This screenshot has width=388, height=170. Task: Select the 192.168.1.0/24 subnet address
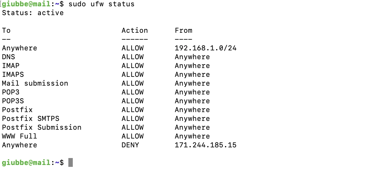point(205,48)
